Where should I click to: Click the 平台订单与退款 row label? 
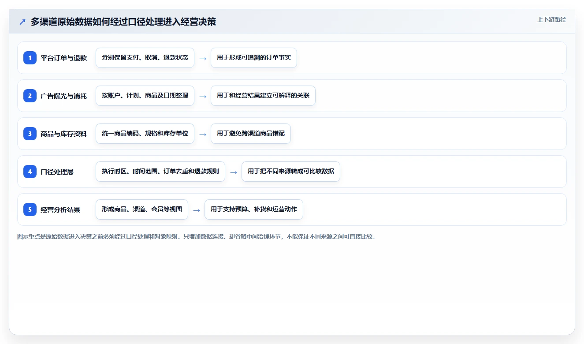64,58
